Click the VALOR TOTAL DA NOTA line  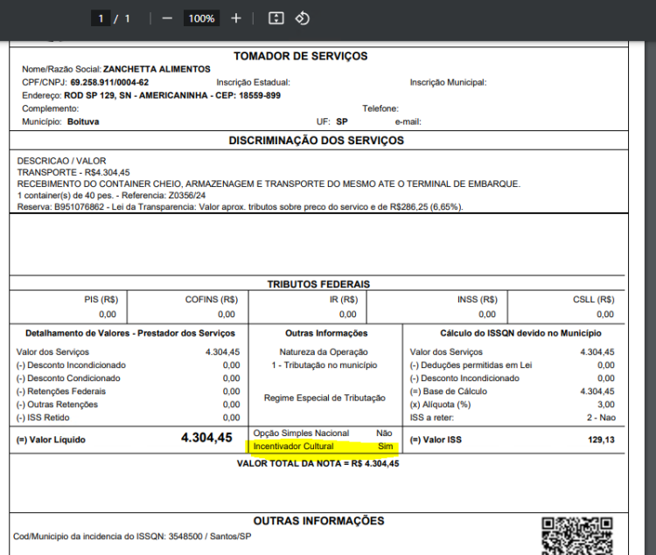[x=318, y=463]
